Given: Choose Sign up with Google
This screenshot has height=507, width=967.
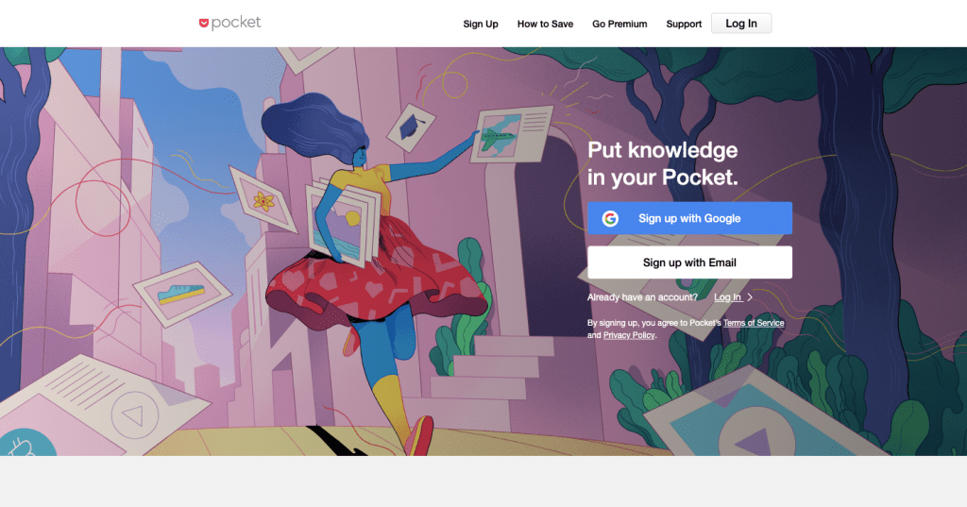Looking at the screenshot, I should click(689, 218).
